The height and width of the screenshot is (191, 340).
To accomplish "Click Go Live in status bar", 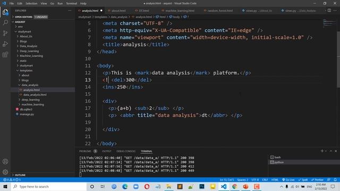I will [x=288, y=180].
